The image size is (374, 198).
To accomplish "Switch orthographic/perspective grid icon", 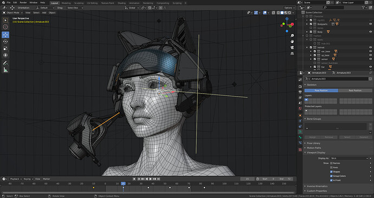I will tap(292, 54).
